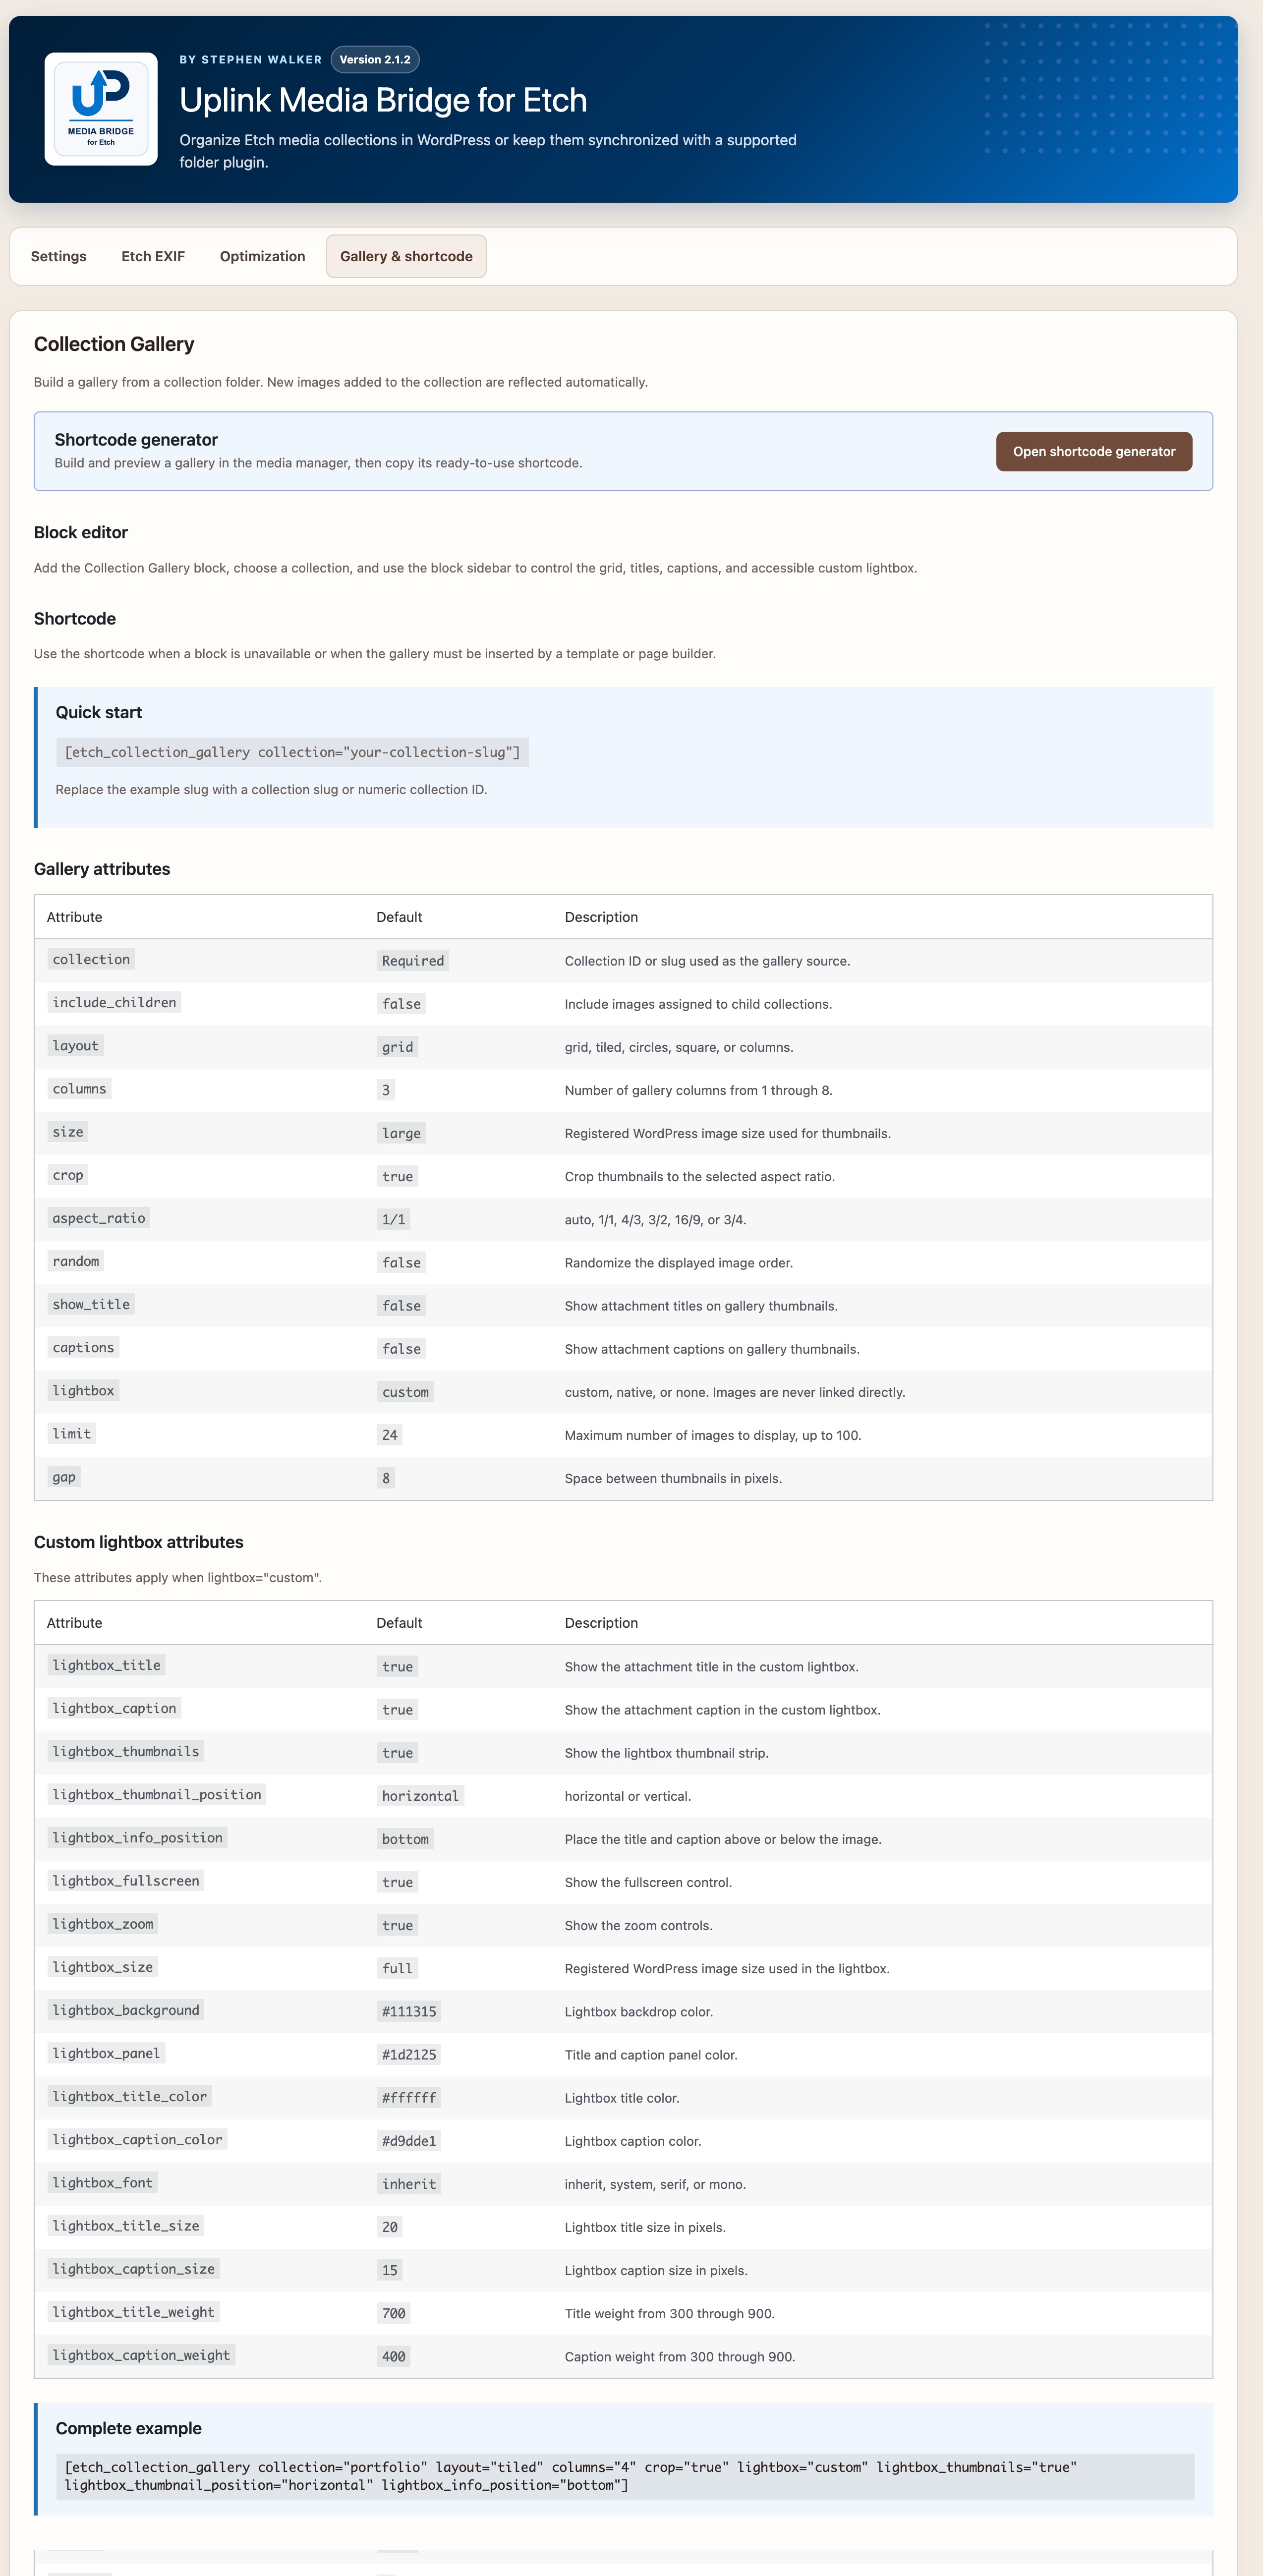Click the inherit default font value

click(409, 2184)
